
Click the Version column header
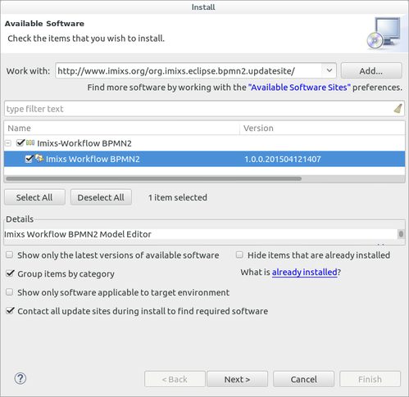coord(322,128)
